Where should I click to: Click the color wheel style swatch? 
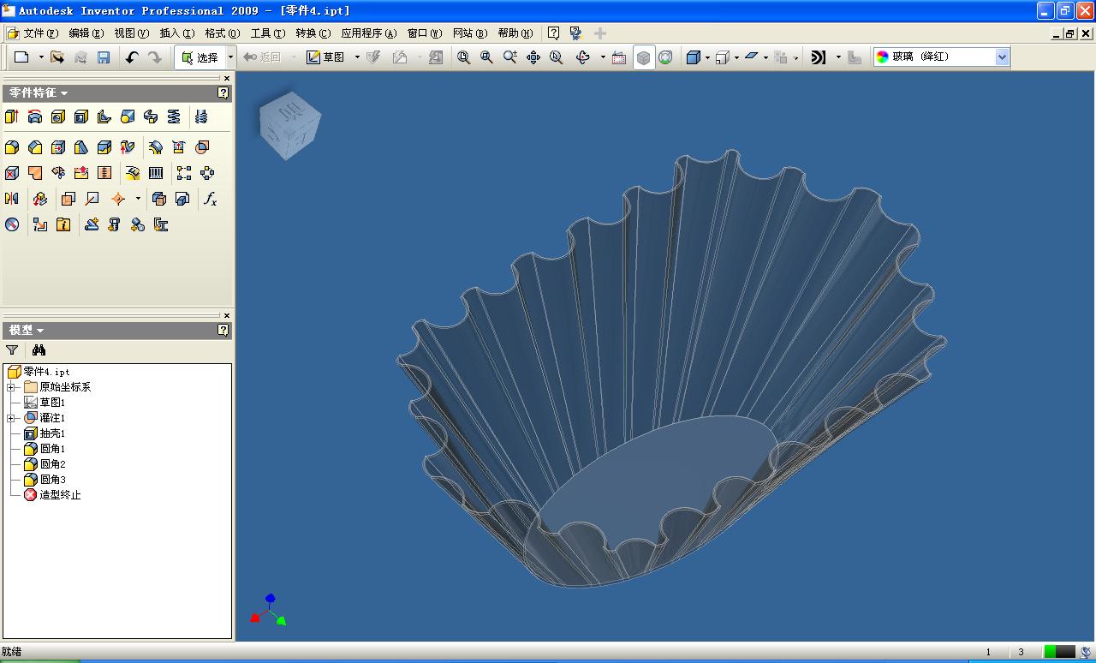(x=883, y=57)
